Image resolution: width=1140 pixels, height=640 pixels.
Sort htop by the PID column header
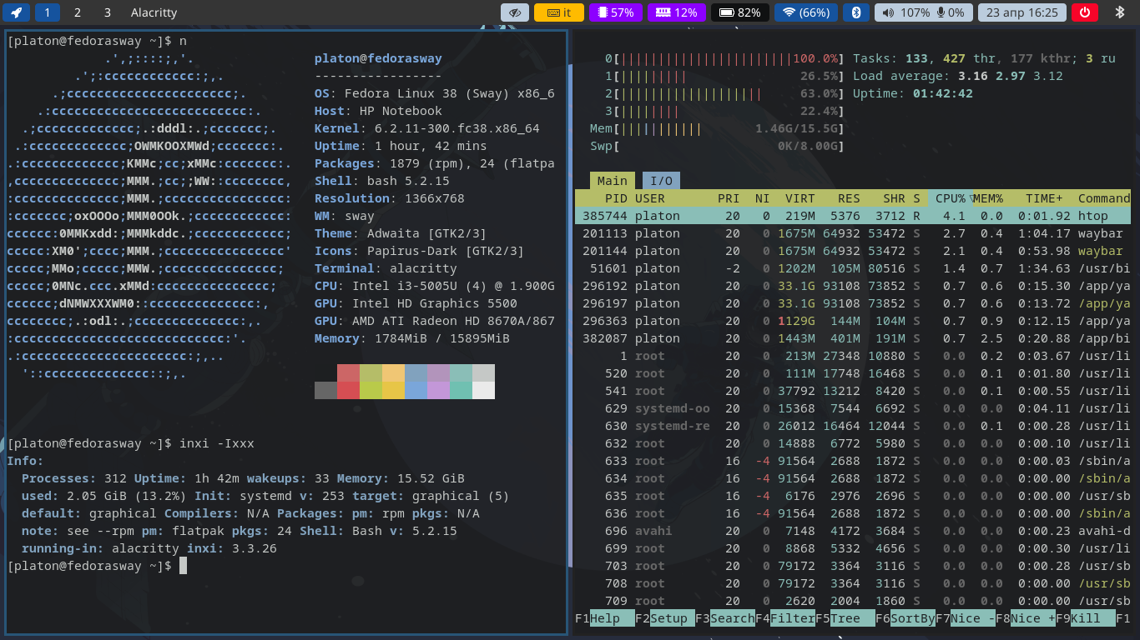point(616,198)
